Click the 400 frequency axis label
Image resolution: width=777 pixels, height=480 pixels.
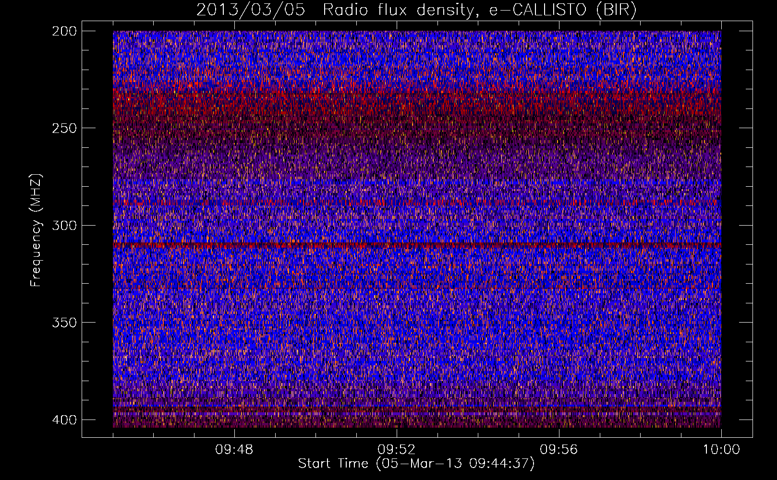[64, 420]
